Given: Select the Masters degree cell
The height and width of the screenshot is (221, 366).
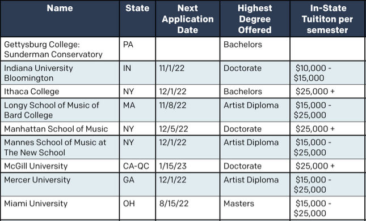Looking at the screenshot, I should (255, 208).
